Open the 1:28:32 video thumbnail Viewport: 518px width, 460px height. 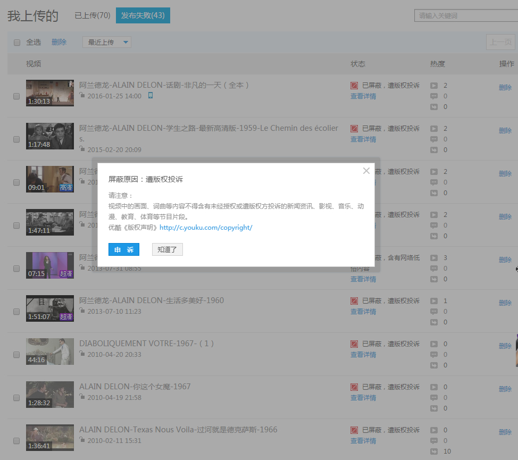pos(50,395)
